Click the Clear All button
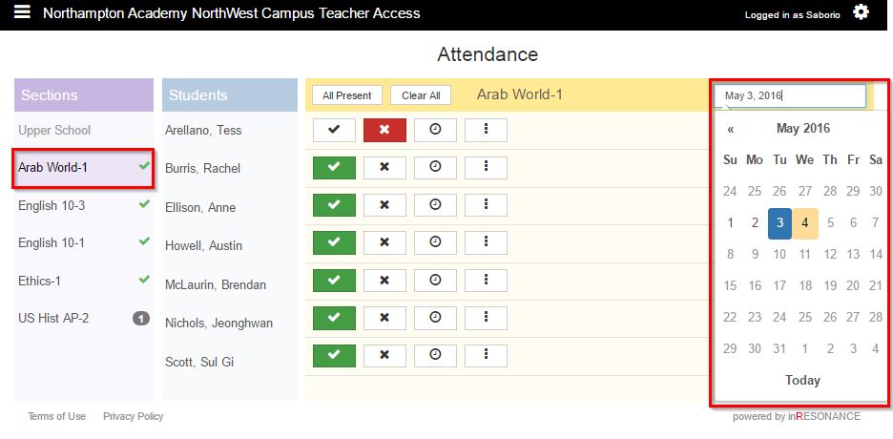 click(421, 95)
